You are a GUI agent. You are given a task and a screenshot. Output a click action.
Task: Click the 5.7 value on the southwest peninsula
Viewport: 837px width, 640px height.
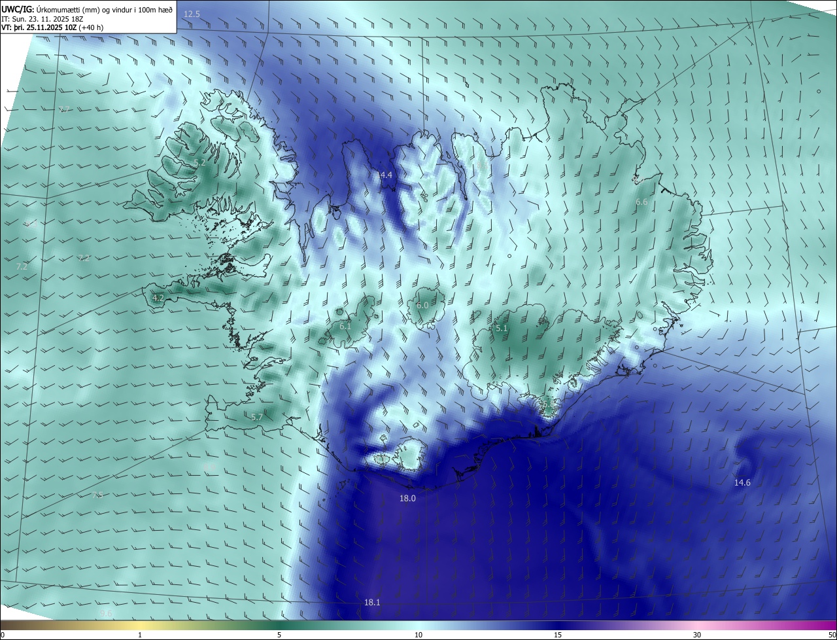tap(257, 417)
